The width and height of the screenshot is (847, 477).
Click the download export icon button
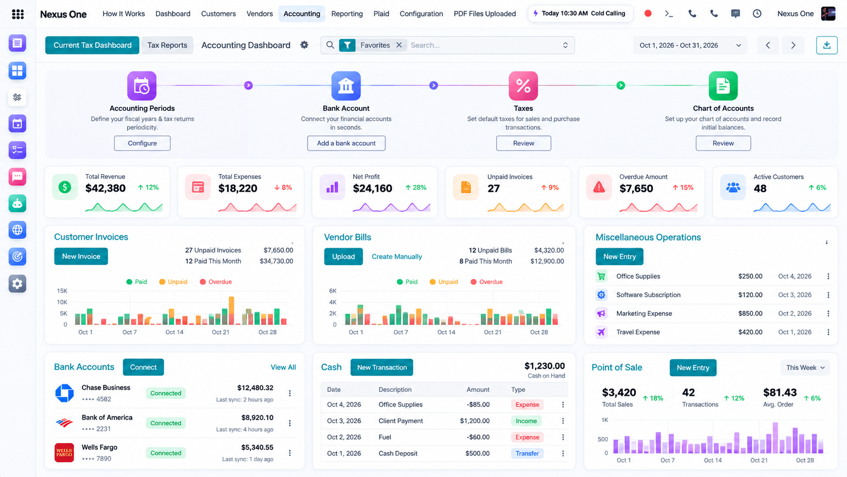(826, 45)
